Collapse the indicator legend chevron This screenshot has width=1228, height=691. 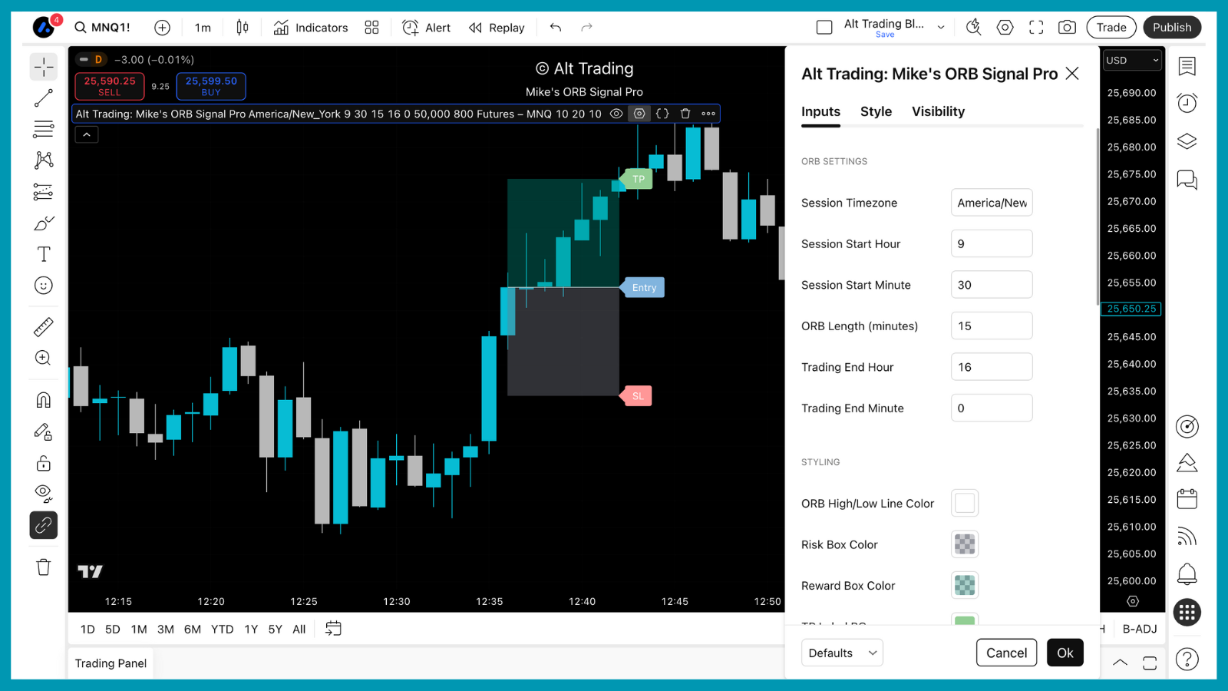[x=87, y=134]
